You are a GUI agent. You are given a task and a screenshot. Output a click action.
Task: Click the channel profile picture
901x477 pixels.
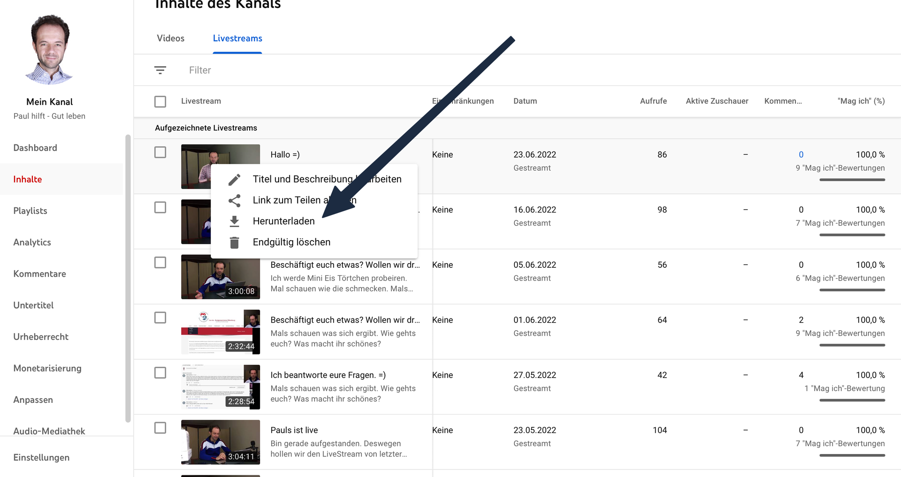[50, 49]
